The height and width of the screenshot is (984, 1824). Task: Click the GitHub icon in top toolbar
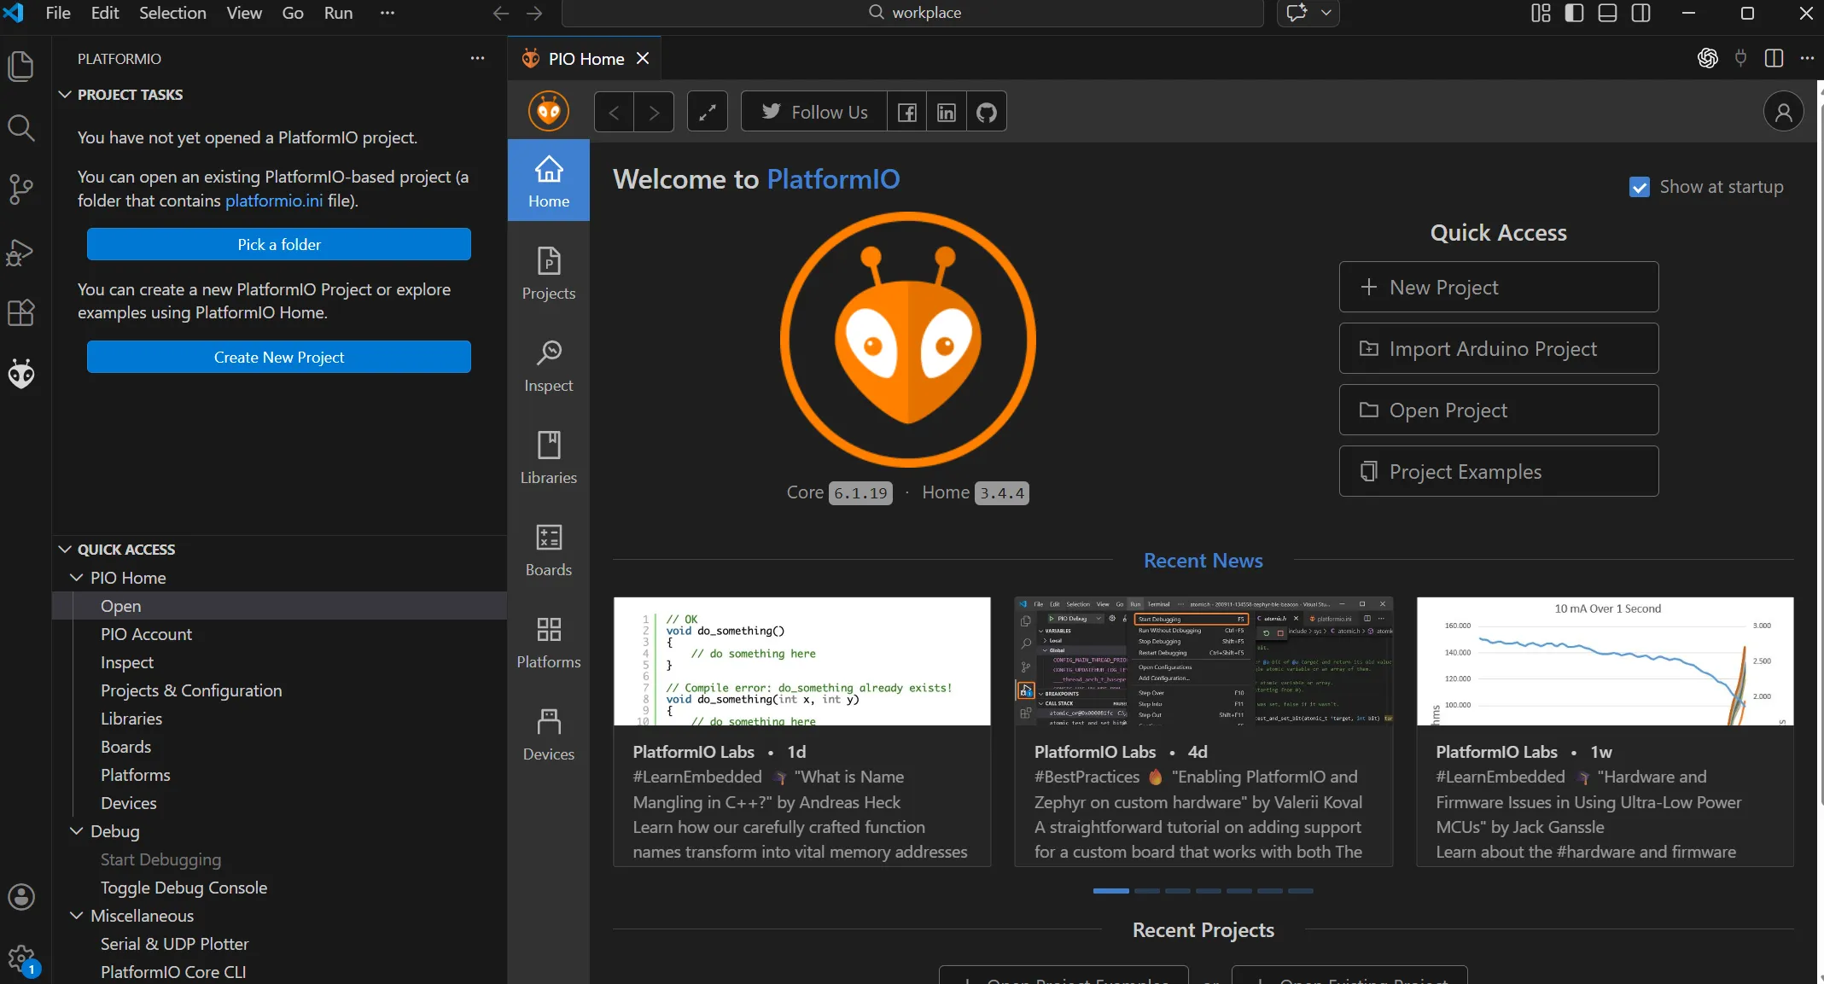click(986, 112)
